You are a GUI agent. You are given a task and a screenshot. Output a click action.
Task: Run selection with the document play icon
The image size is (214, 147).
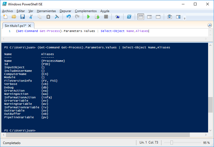[97, 17]
